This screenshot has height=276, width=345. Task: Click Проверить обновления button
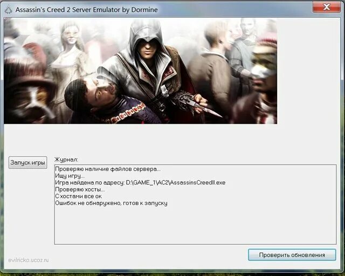pos(292,255)
